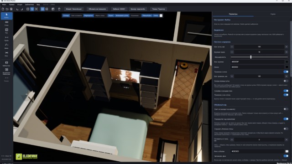Click the Фон экрана hex input field
Screen dimensions: 292x164
coord(257,62)
